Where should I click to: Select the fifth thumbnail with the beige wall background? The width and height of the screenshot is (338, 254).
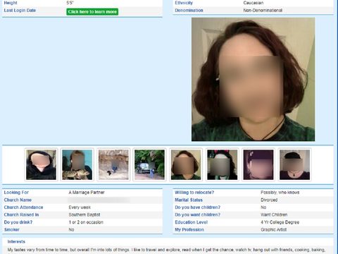(186, 164)
